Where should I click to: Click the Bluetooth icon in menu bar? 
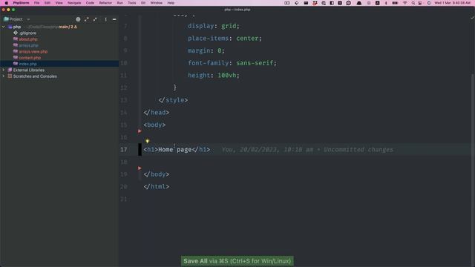(386, 3)
